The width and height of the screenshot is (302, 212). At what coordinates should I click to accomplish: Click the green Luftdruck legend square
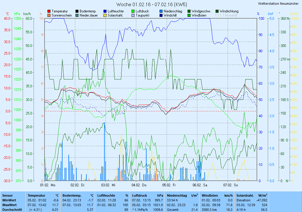point(133,11)
